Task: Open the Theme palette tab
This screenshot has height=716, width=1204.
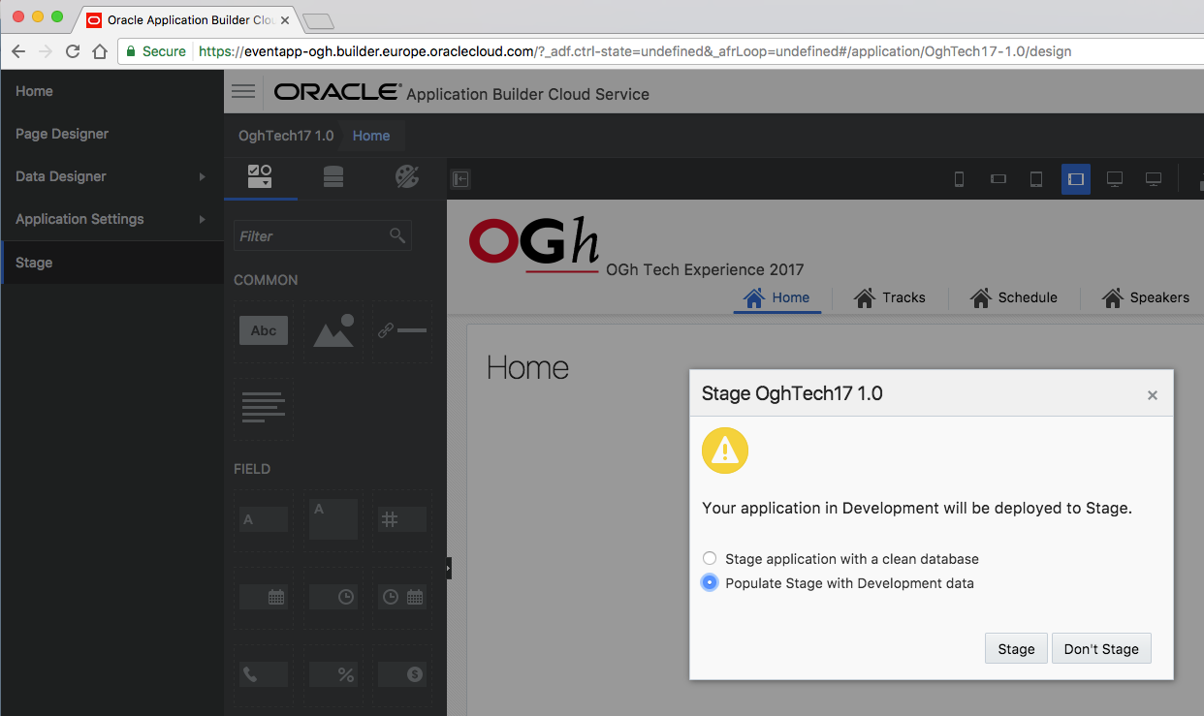Action: (x=407, y=176)
